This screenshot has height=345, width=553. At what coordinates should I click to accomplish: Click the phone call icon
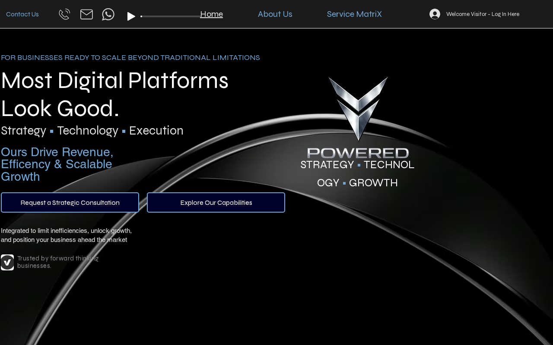click(x=64, y=14)
